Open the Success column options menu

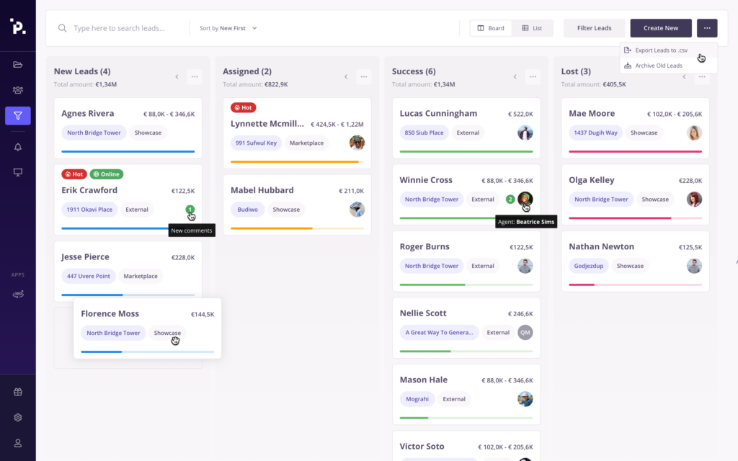(x=533, y=76)
